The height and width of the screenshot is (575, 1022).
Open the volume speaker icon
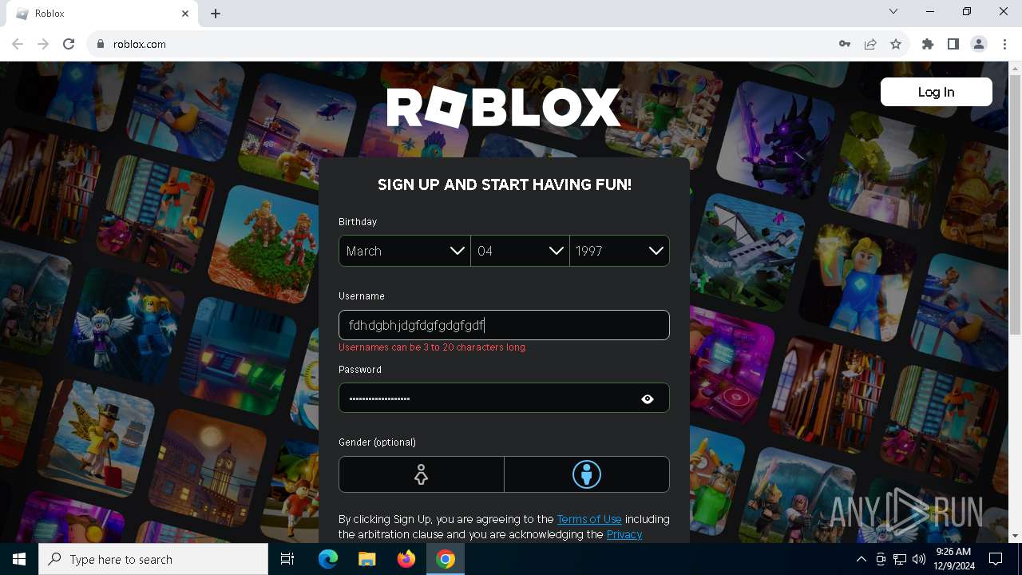click(x=919, y=559)
